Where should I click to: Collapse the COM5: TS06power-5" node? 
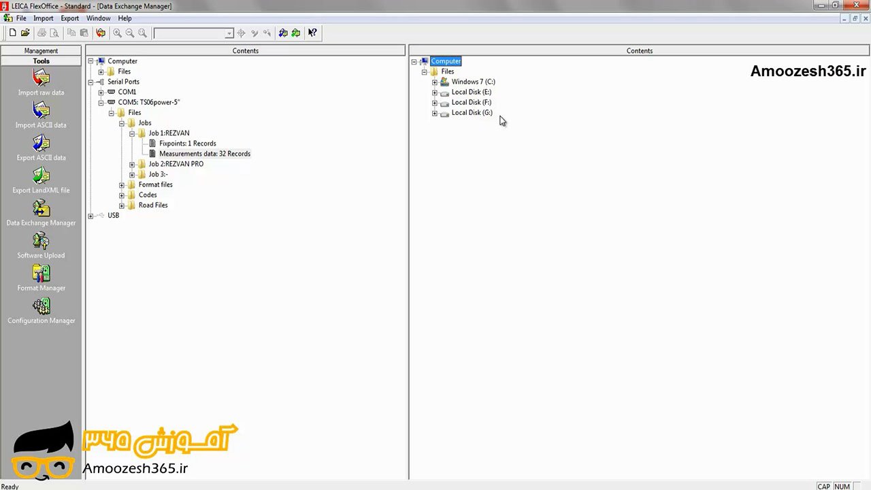101,103
